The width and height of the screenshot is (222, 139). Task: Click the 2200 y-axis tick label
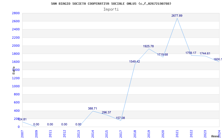tap(16, 38)
